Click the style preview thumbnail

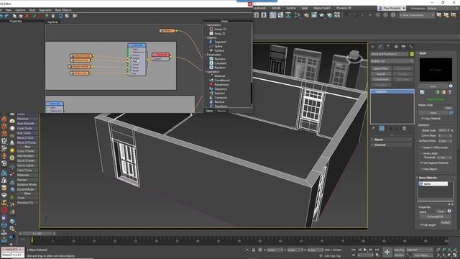point(436,70)
